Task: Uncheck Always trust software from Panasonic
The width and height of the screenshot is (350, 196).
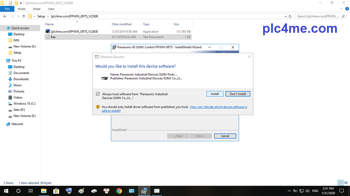Action: pyautogui.click(x=98, y=94)
